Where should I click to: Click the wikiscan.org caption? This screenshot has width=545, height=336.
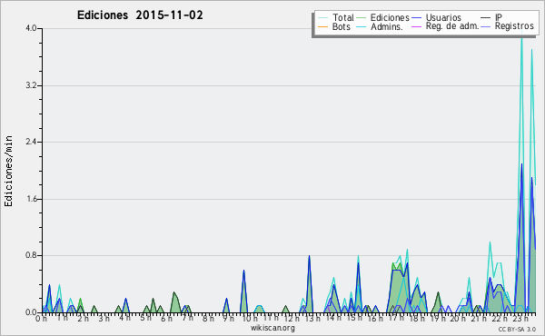[272, 328]
